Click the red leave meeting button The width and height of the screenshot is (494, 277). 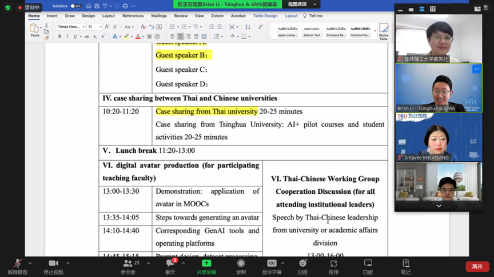(477, 266)
